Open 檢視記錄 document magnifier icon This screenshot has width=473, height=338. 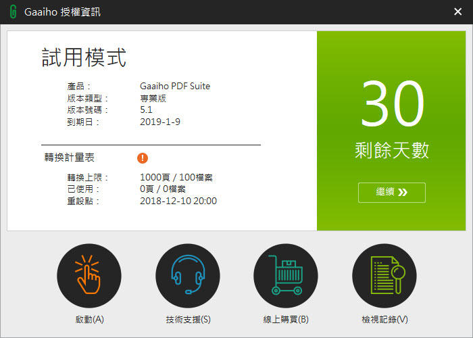click(384, 276)
